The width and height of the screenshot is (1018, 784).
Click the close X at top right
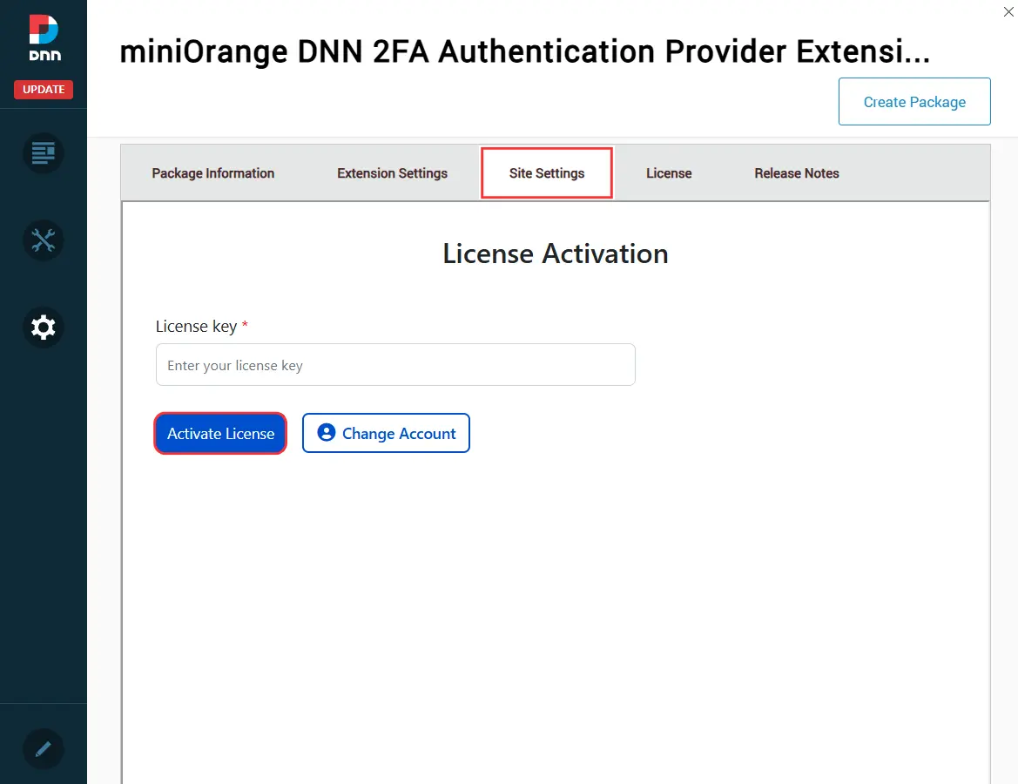[x=1008, y=12]
